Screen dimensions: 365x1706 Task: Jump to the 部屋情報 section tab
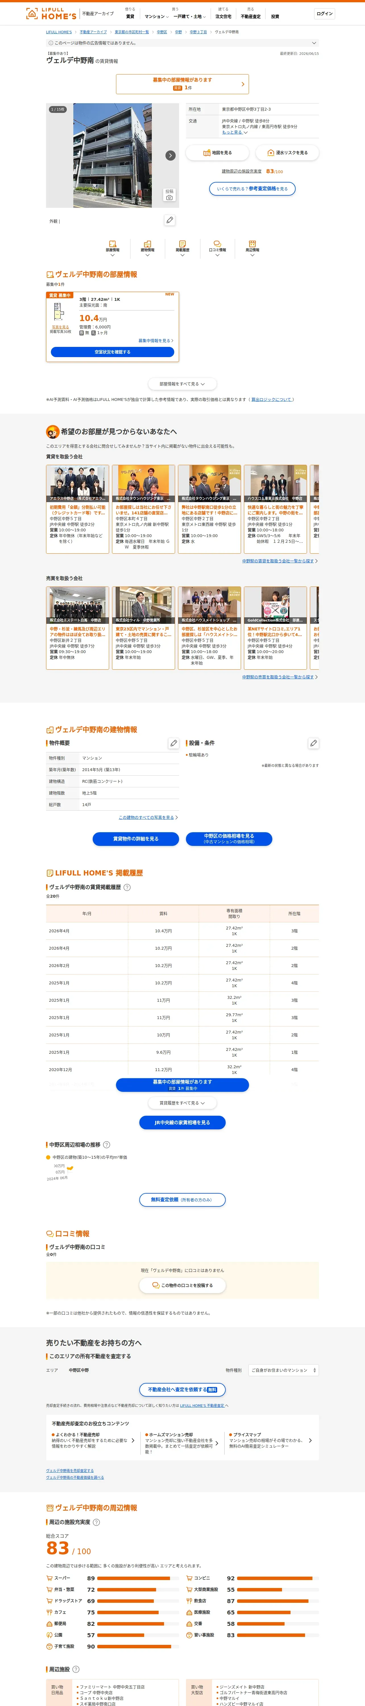113,248
